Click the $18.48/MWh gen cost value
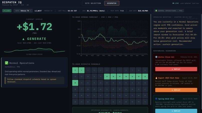The image size is (202, 113). [x=143, y=11]
